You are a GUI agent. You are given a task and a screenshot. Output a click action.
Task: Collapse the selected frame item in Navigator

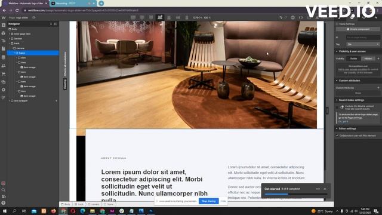coord(14,53)
